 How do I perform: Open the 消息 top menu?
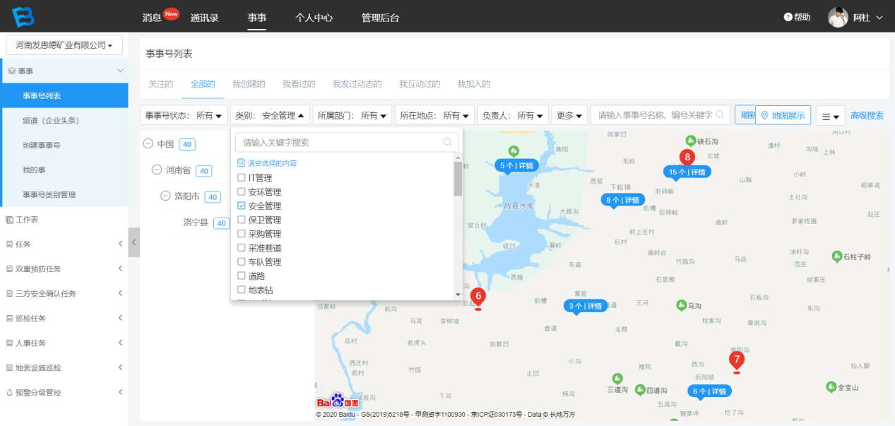click(x=152, y=18)
